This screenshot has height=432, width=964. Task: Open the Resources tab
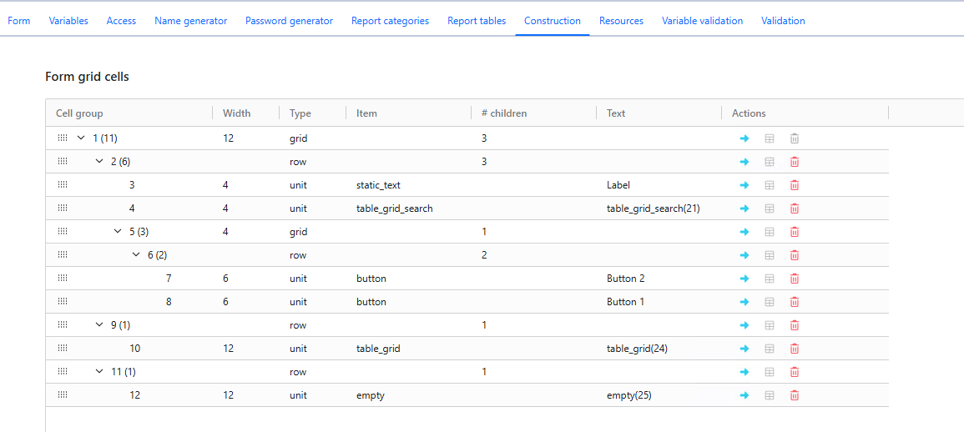pos(621,21)
